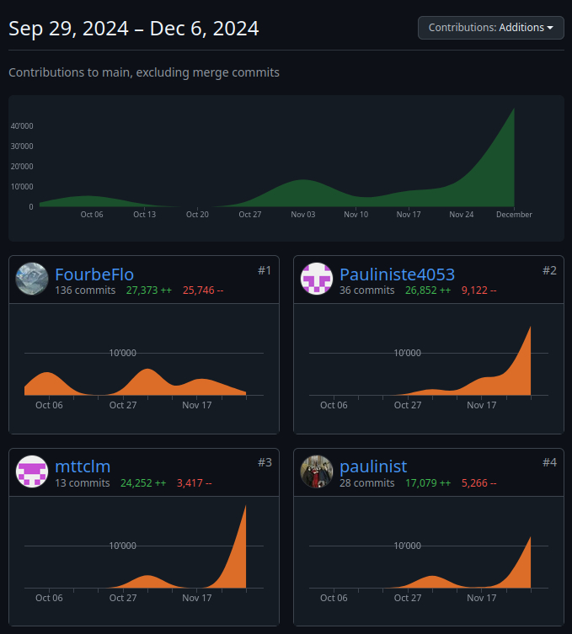Viewport: 572px width, 634px height.
Task: View mttclm's 13 commits
Action: [x=83, y=483]
